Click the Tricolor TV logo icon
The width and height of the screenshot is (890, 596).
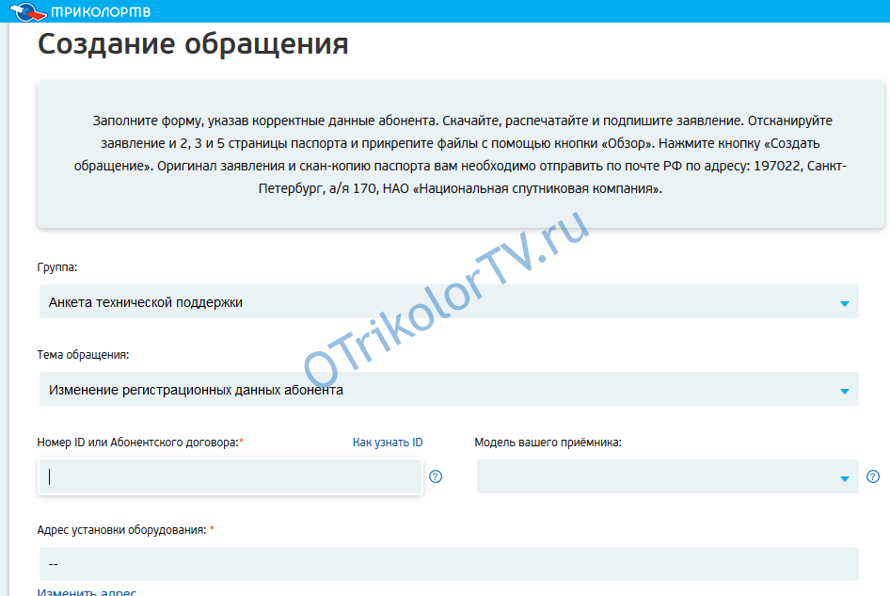click(28, 11)
